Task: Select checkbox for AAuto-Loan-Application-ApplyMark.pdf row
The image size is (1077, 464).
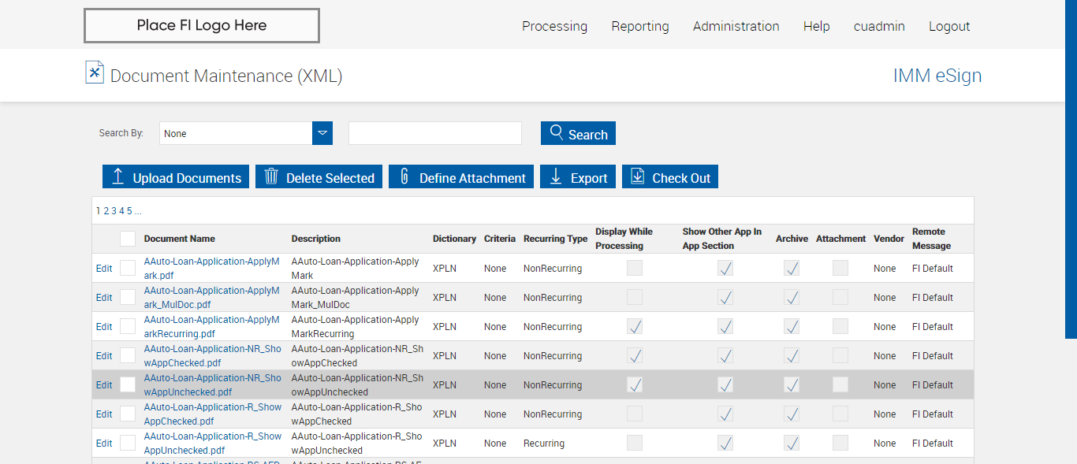Action: 128,268
